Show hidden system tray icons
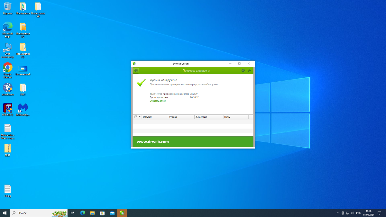 (x=338, y=213)
